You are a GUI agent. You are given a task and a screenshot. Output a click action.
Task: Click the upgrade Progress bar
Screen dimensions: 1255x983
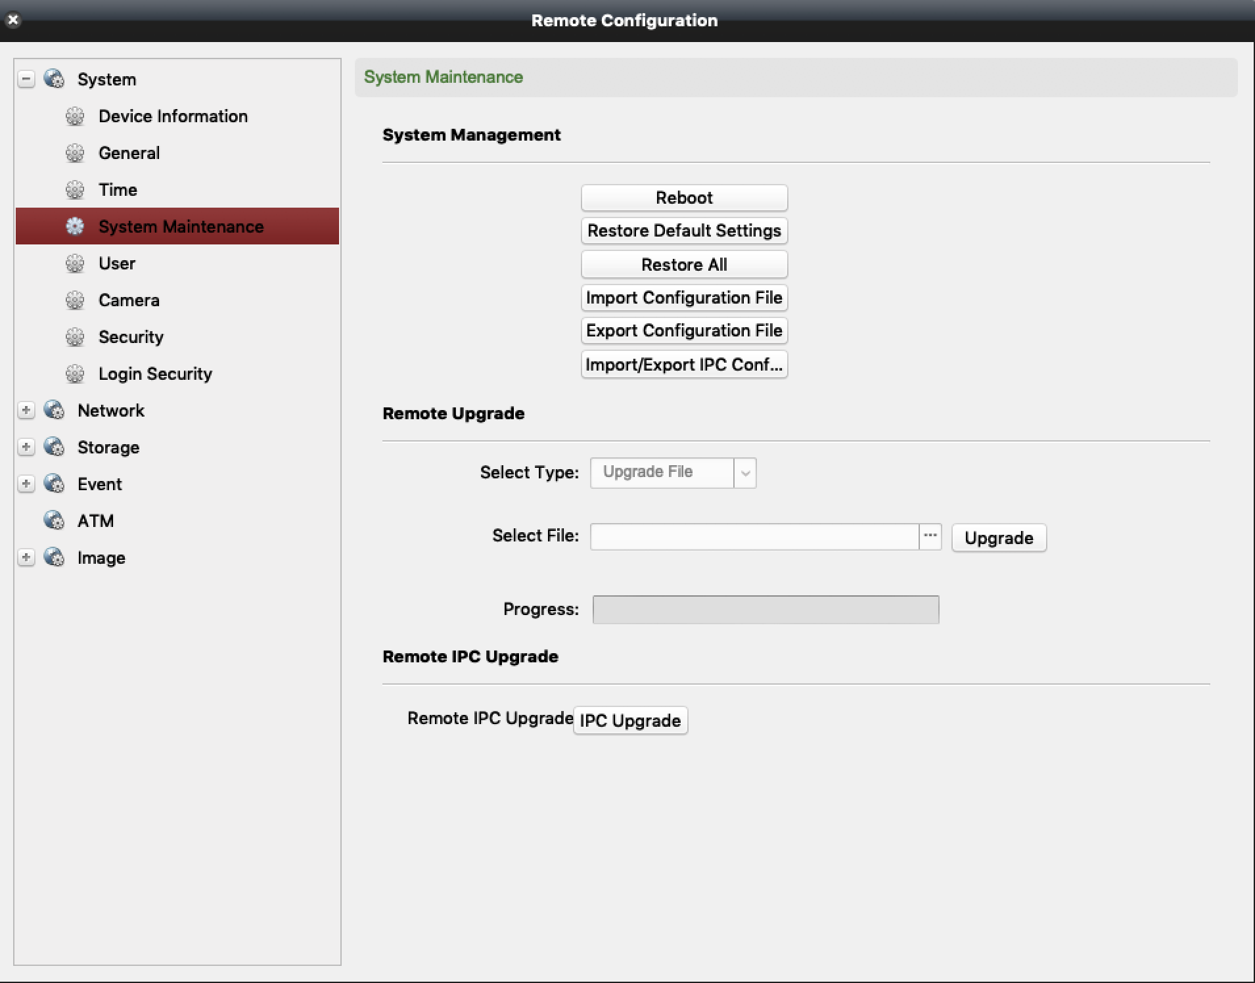(x=765, y=610)
